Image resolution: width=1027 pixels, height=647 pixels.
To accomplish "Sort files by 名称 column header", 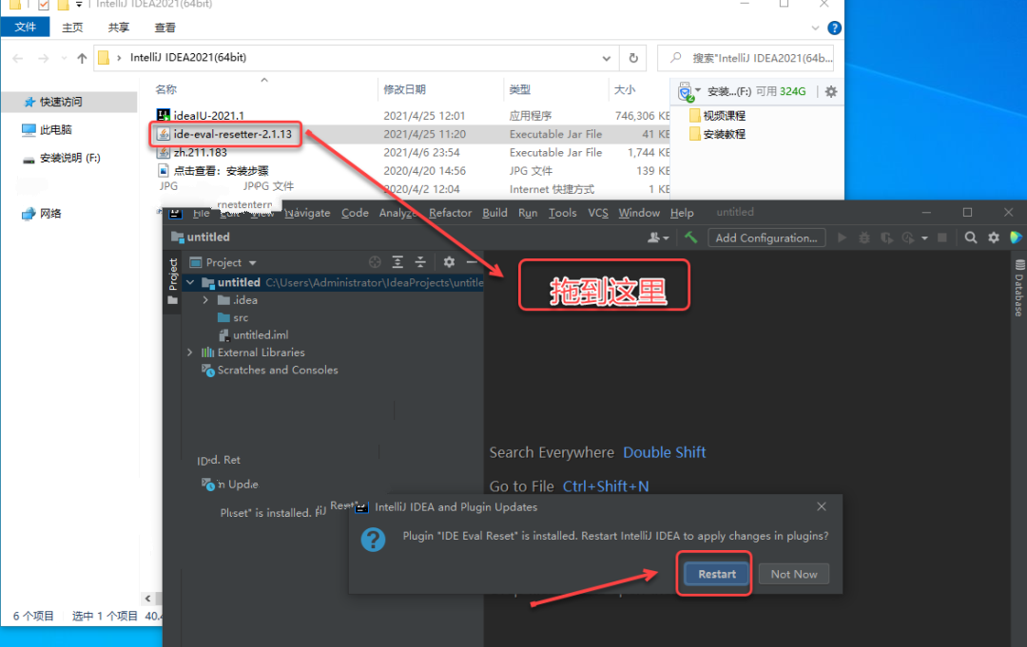I will (165, 89).
